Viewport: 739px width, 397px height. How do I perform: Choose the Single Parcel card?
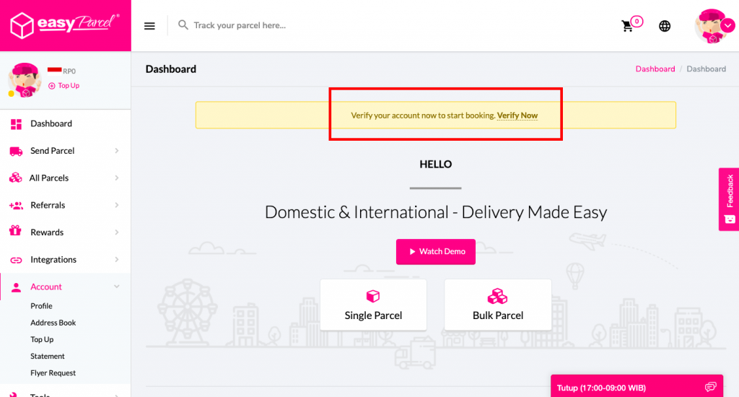(373, 305)
